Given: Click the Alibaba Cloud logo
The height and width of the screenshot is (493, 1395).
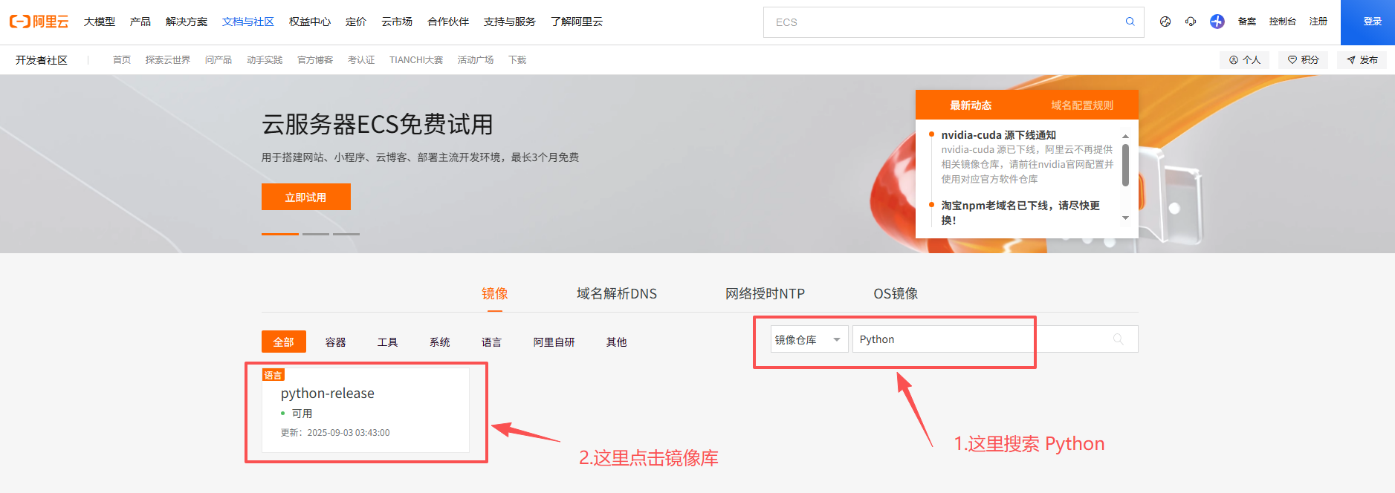Looking at the screenshot, I should pos(39,22).
